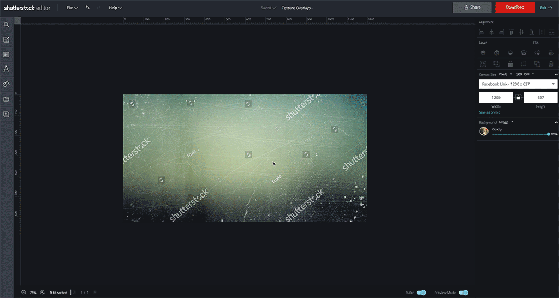Click the add page icon in sidebar
This screenshot has height=298, width=559.
coord(6,114)
